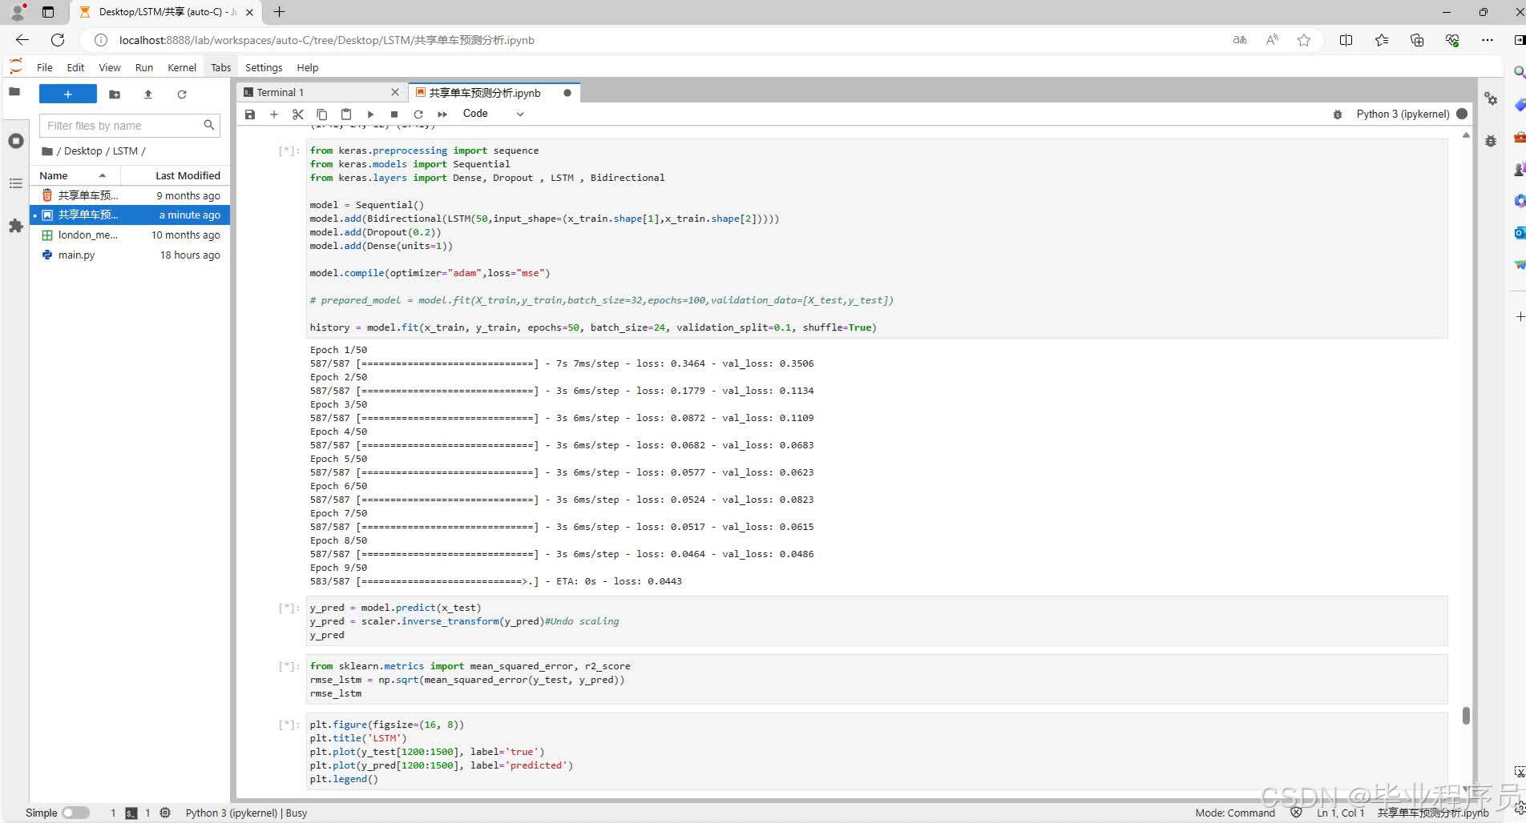The width and height of the screenshot is (1526, 823).
Task: Open debugger panel in right sidebar
Action: (x=1491, y=141)
